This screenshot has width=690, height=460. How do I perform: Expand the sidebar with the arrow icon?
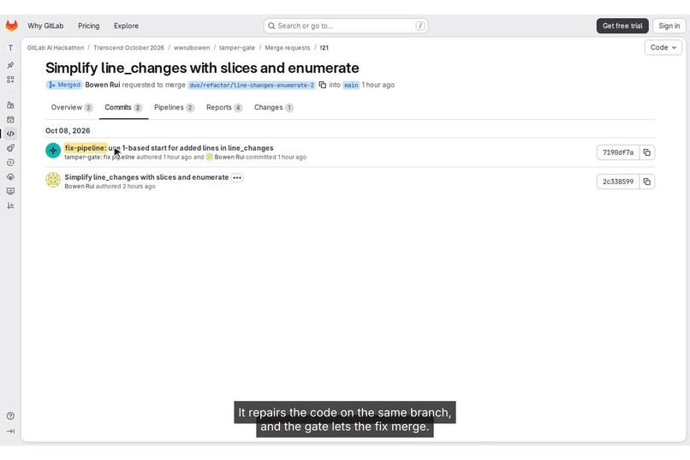[10, 432]
